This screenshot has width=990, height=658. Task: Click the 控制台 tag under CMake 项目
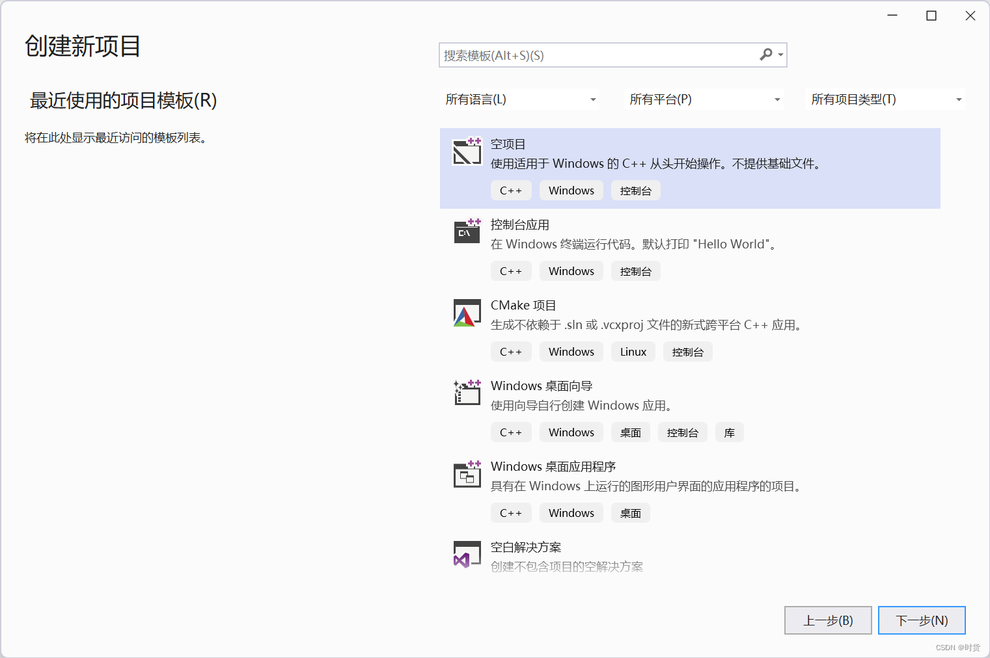coord(688,352)
